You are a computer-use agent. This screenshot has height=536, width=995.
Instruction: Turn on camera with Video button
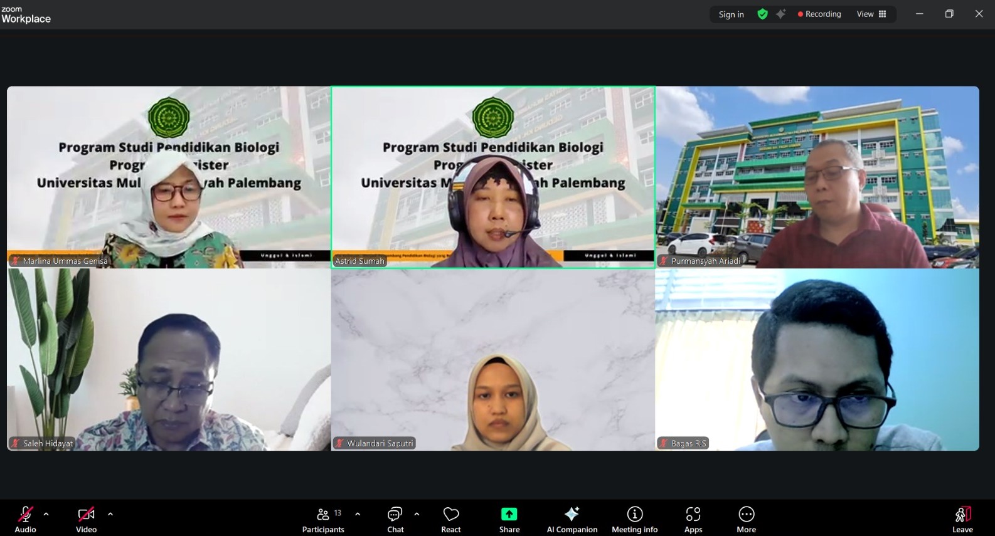click(86, 519)
